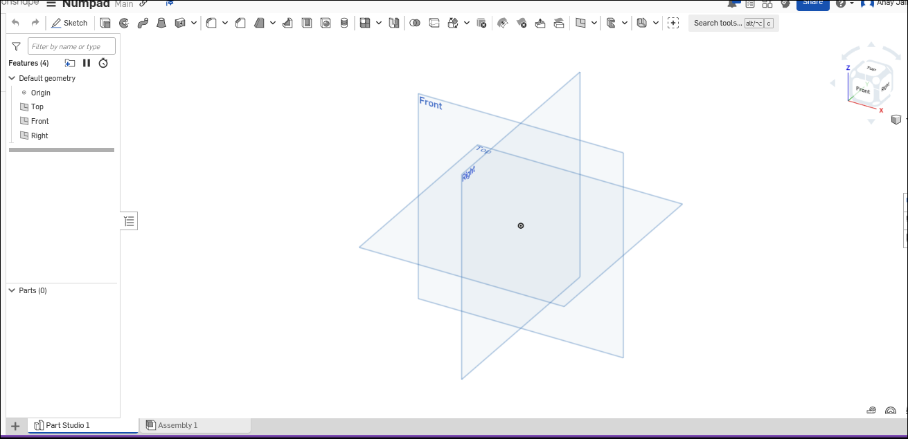Screen dimensions: 908x439
Task: Click the Sketch button
Action: [69, 23]
